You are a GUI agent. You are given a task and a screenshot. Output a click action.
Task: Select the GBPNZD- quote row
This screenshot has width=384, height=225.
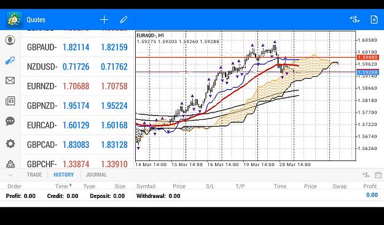coord(77,106)
